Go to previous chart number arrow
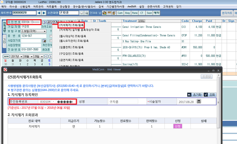This screenshot has height=144, width=237. coord(39,13)
